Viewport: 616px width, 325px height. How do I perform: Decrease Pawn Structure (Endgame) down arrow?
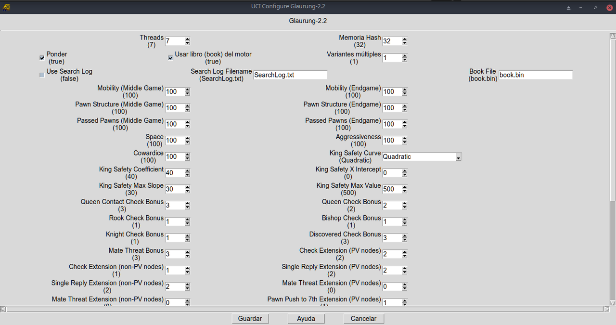(x=405, y=110)
